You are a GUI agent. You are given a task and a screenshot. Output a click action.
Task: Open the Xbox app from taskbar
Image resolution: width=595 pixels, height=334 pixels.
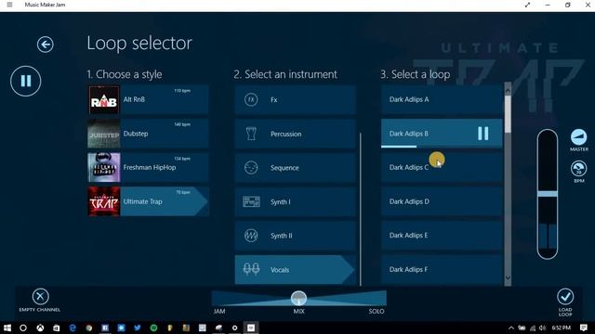pos(40,328)
